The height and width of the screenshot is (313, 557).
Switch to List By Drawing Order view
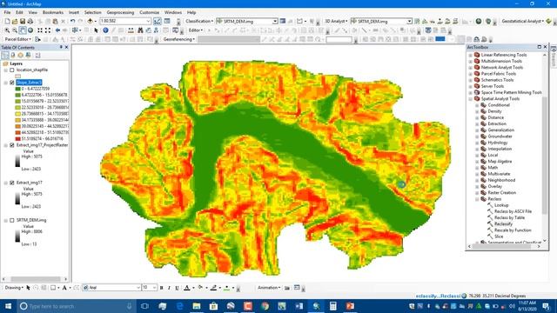(5, 55)
